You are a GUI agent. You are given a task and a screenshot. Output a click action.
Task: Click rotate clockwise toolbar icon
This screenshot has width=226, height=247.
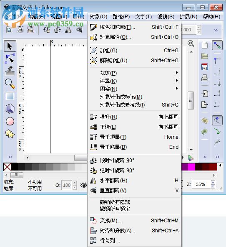[x=58, y=30]
